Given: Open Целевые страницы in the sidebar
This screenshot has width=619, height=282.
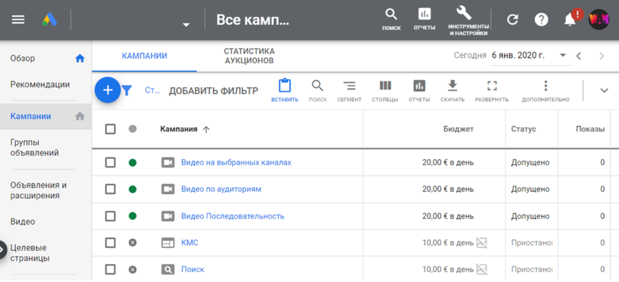Looking at the screenshot, I should pos(30,253).
